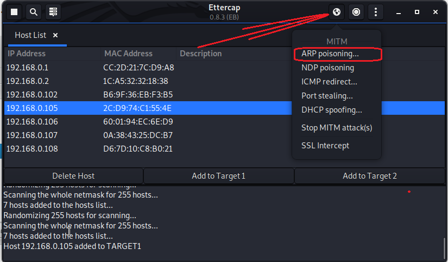448x262 pixels.
Task: Click the Add to Target 2 button
Action: pyautogui.click(x=370, y=175)
